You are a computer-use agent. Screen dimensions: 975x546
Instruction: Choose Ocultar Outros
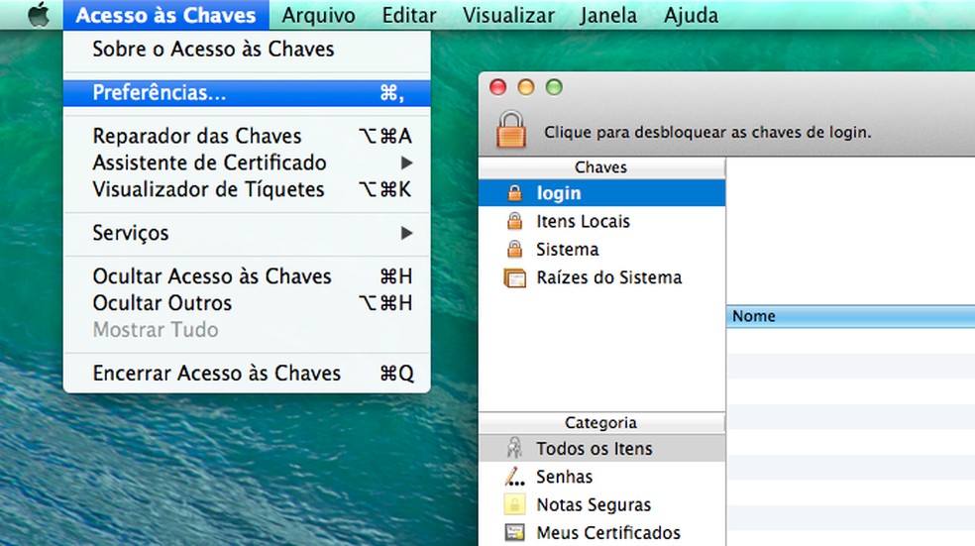pos(247,303)
